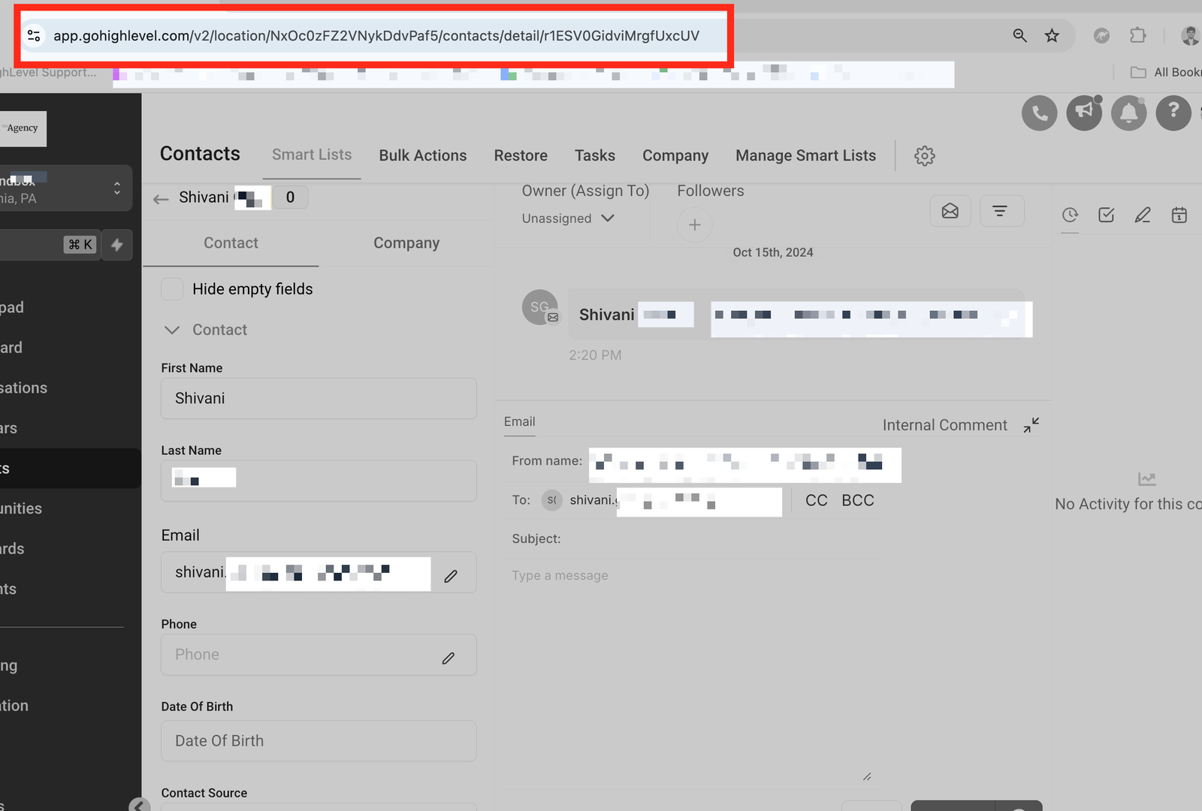1202x811 pixels.
Task: Expand the Unassigned owner dropdown
Action: (568, 219)
